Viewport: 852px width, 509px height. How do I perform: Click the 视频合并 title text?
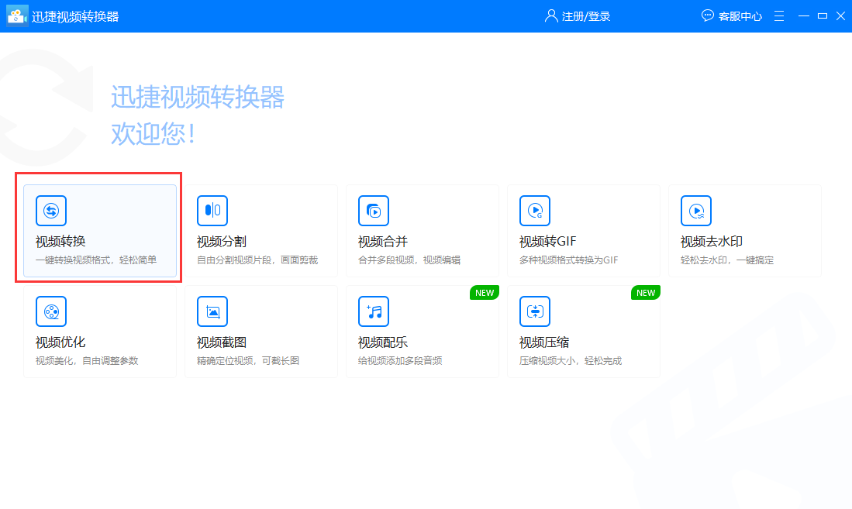tap(383, 241)
